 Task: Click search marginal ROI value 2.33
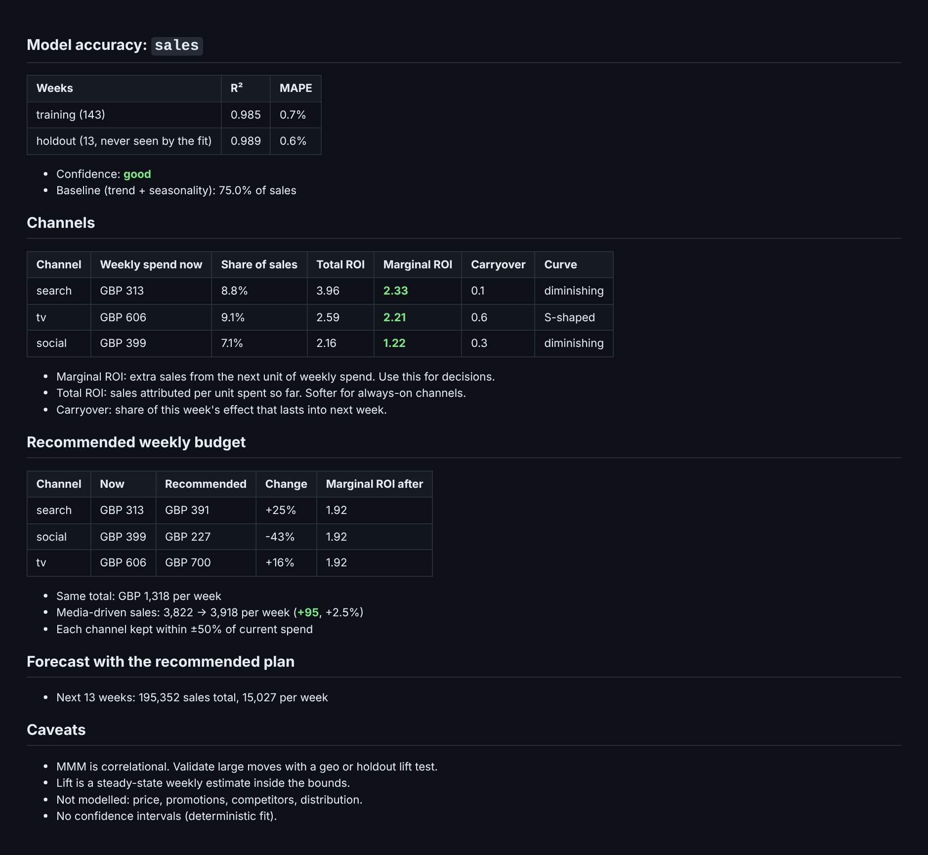(x=396, y=291)
